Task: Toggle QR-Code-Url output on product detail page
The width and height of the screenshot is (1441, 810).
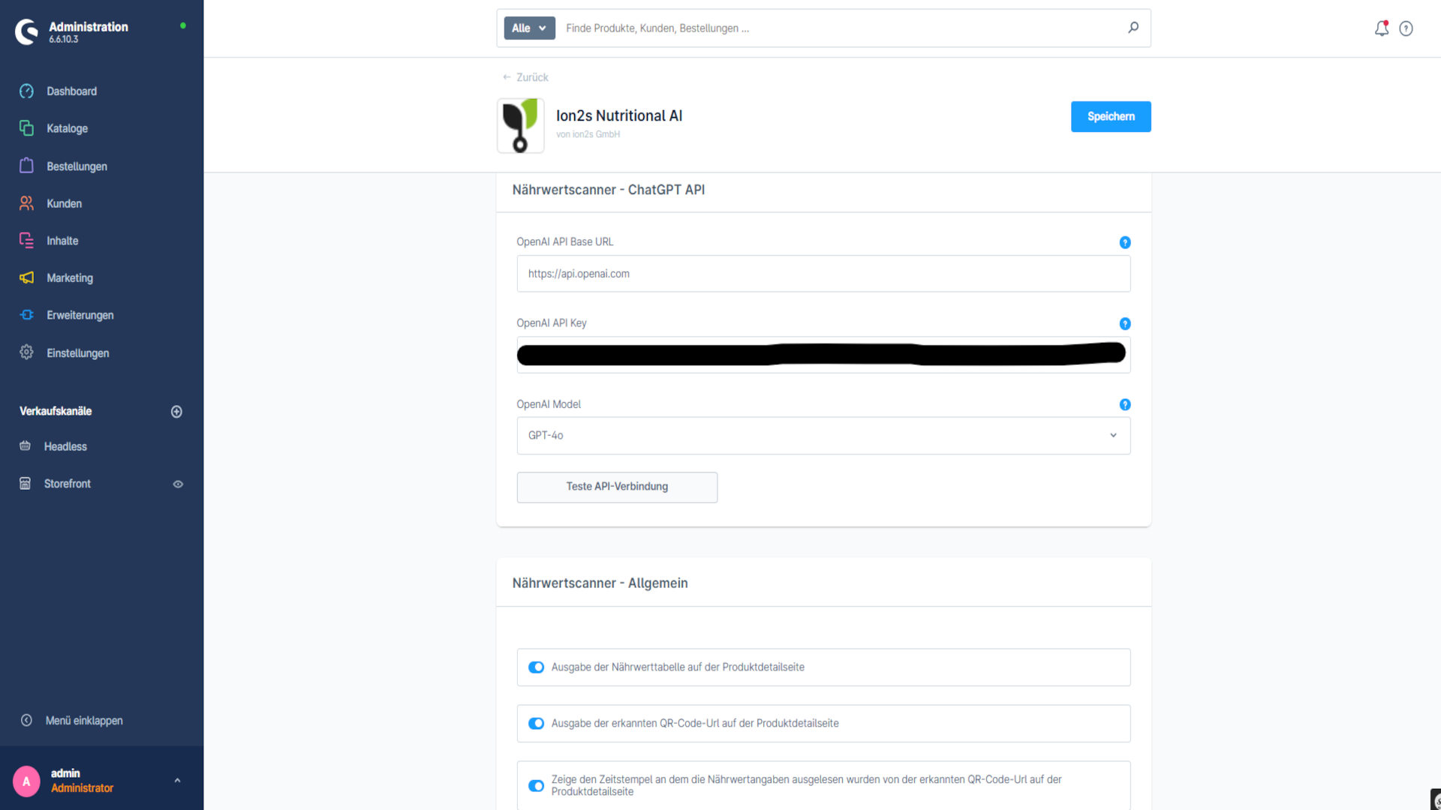Action: click(x=536, y=723)
